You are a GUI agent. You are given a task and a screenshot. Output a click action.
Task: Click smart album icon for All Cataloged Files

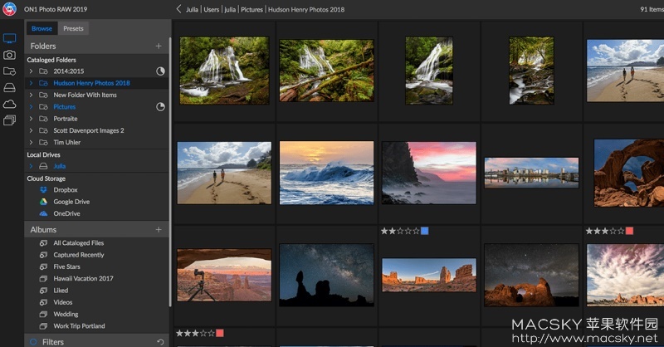(43, 242)
